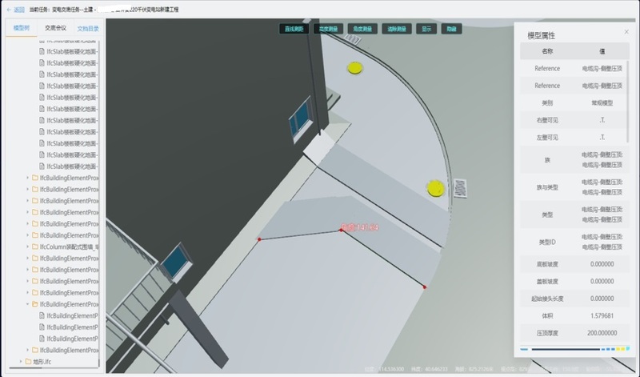Select the upper yellow manhole cover
Viewport: 640px width, 377px height.
354,68
